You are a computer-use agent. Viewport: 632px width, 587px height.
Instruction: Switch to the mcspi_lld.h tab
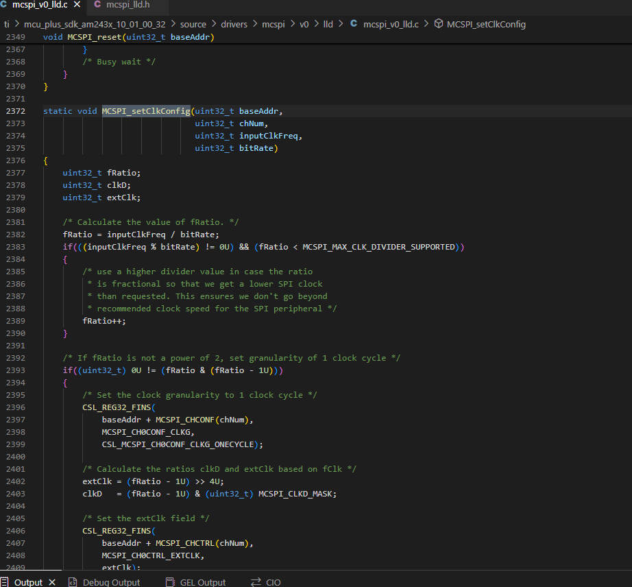127,5
